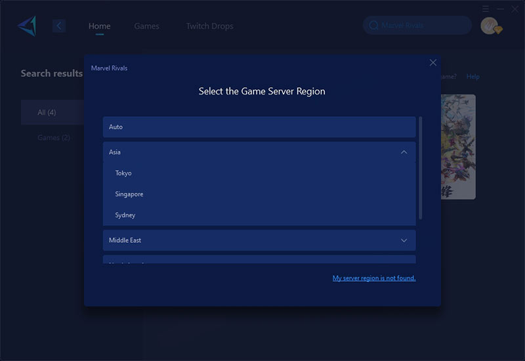This screenshot has width=525, height=361.
Task: Open the Home tab
Action: click(100, 26)
